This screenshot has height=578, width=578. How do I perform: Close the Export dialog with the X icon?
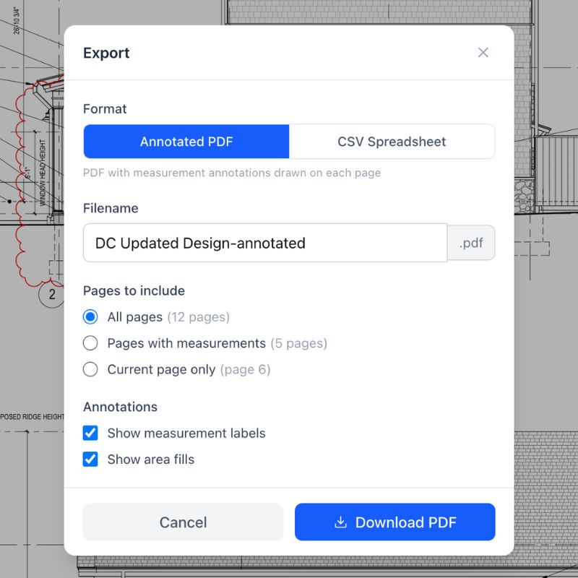point(483,53)
